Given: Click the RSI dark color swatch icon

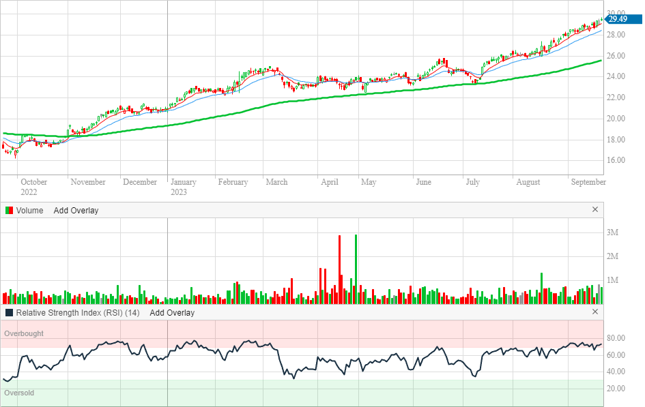Looking at the screenshot, I should (9, 313).
